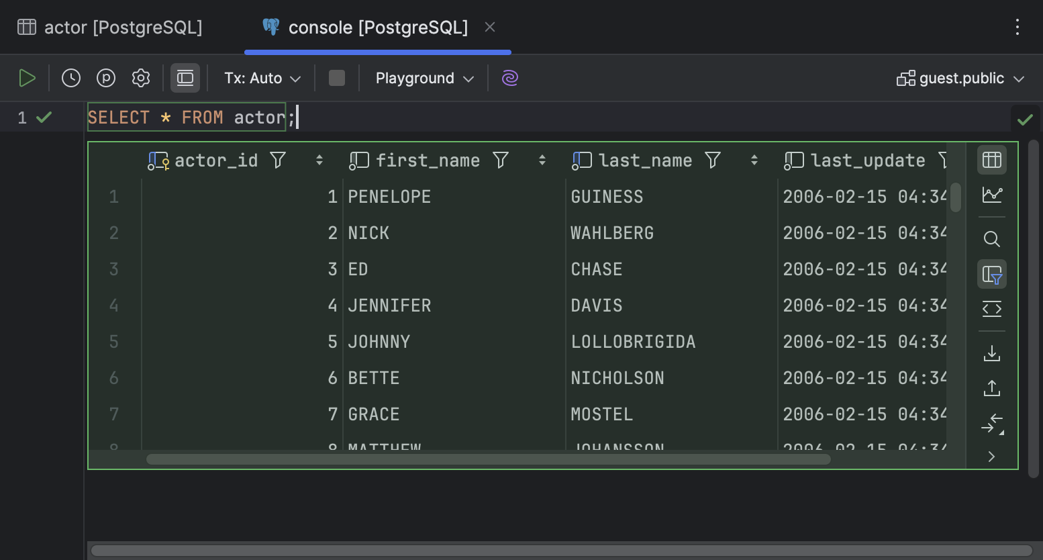Click the download export data icon
Screen dimensions: 1043x560
coord(991,353)
